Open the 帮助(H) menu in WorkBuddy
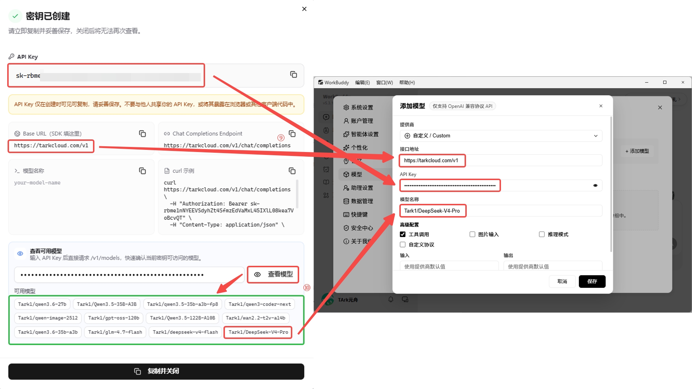This screenshot has width=692, height=389. (407, 82)
